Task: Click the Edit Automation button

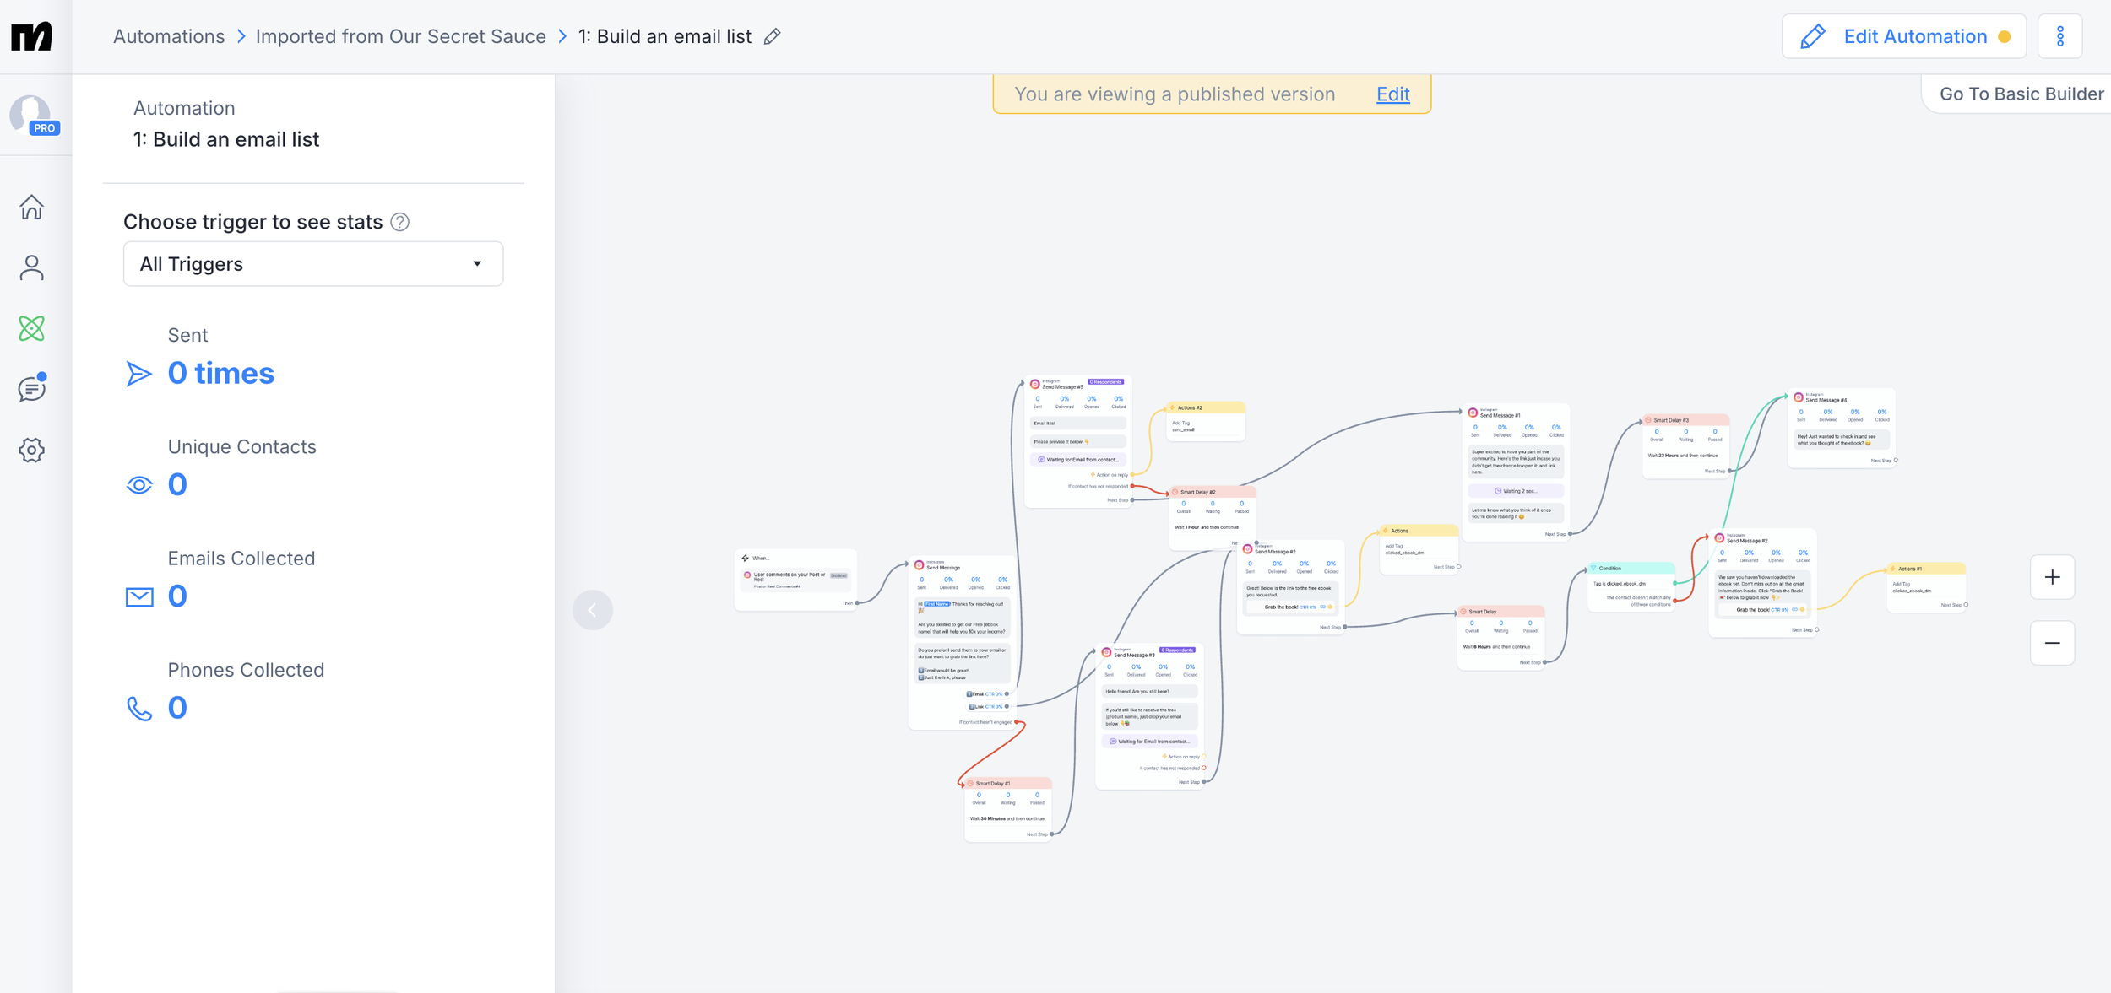Action: click(1905, 35)
